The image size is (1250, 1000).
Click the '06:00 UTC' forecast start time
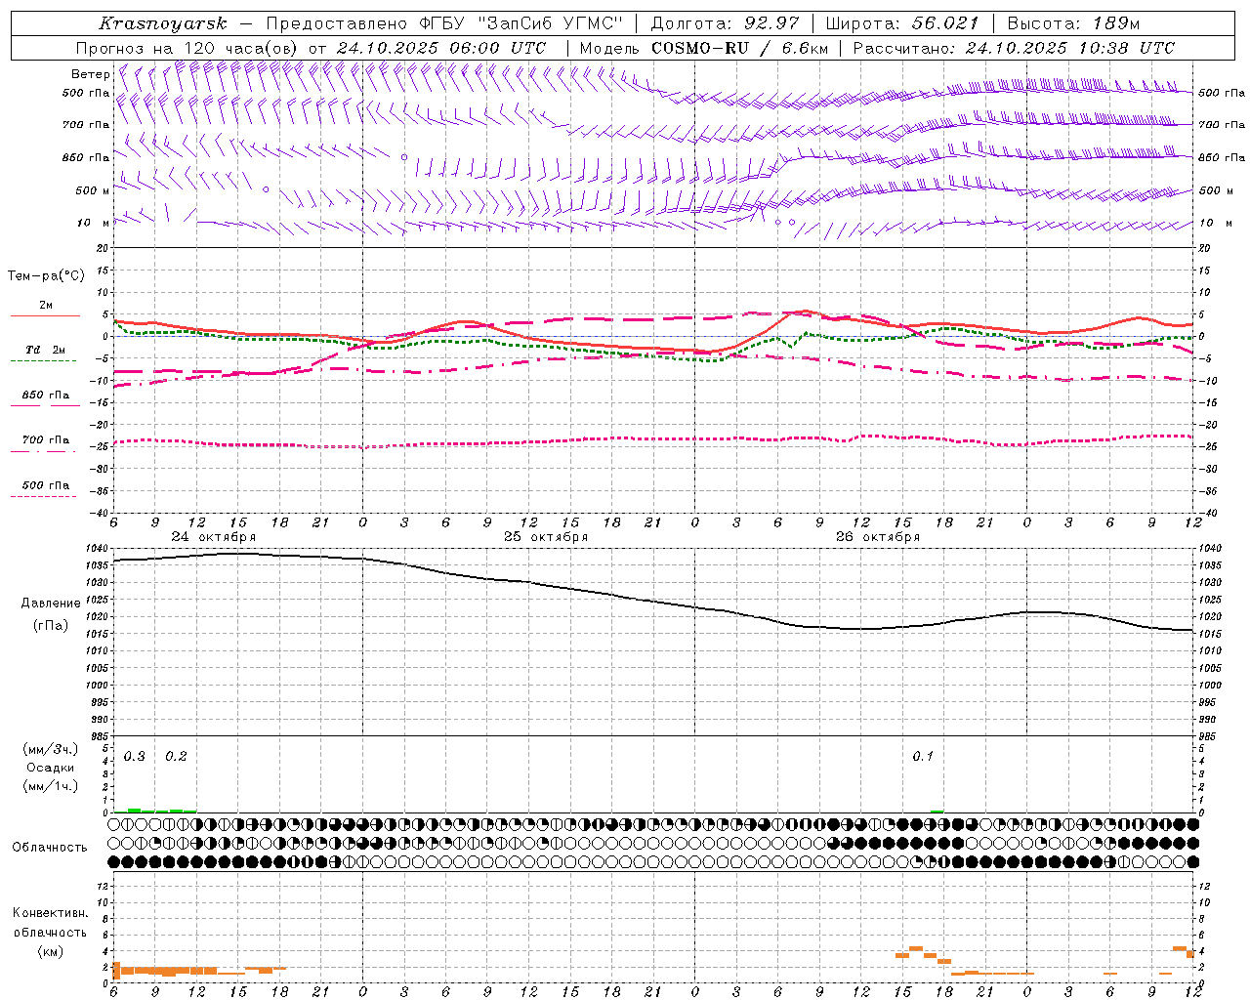click(x=500, y=48)
